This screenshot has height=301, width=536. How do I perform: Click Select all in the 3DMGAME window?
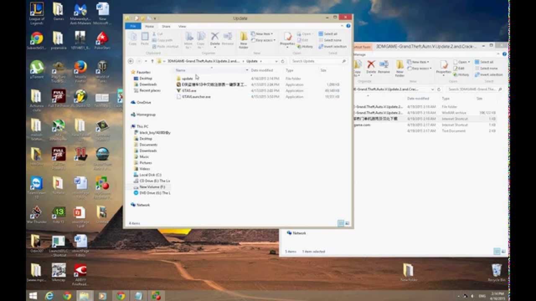[x=484, y=62]
